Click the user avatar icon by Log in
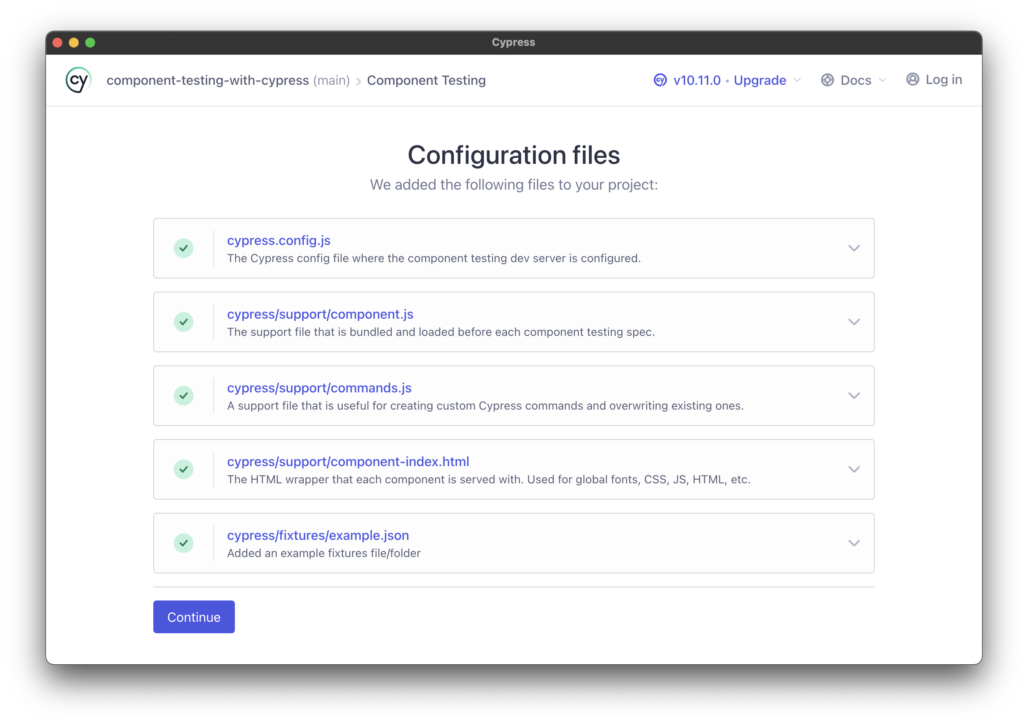Screen dimensions: 1028x725 [912, 79]
